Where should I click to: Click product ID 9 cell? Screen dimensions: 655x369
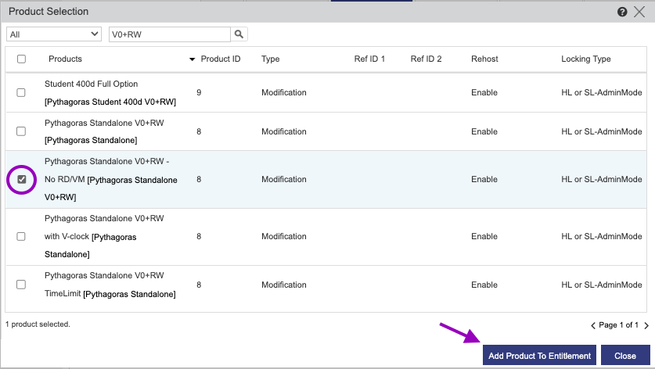(x=199, y=93)
